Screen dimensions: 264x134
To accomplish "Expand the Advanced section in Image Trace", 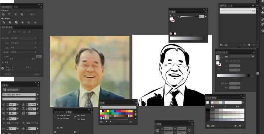I will pyautogui.click(x=5, y=62).
